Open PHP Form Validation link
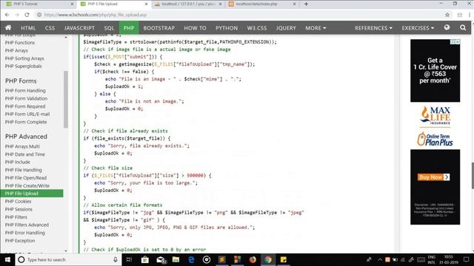 point(26,98)
